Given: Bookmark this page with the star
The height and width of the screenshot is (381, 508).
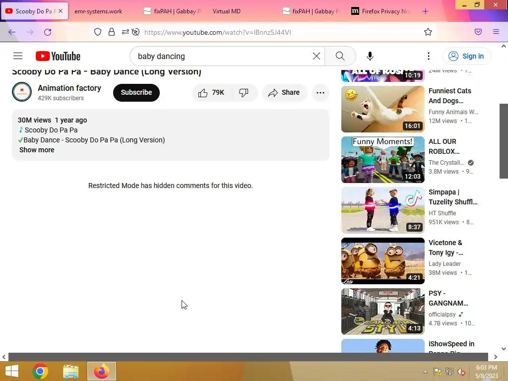Looking at the screenshot, I should point(428,32).
